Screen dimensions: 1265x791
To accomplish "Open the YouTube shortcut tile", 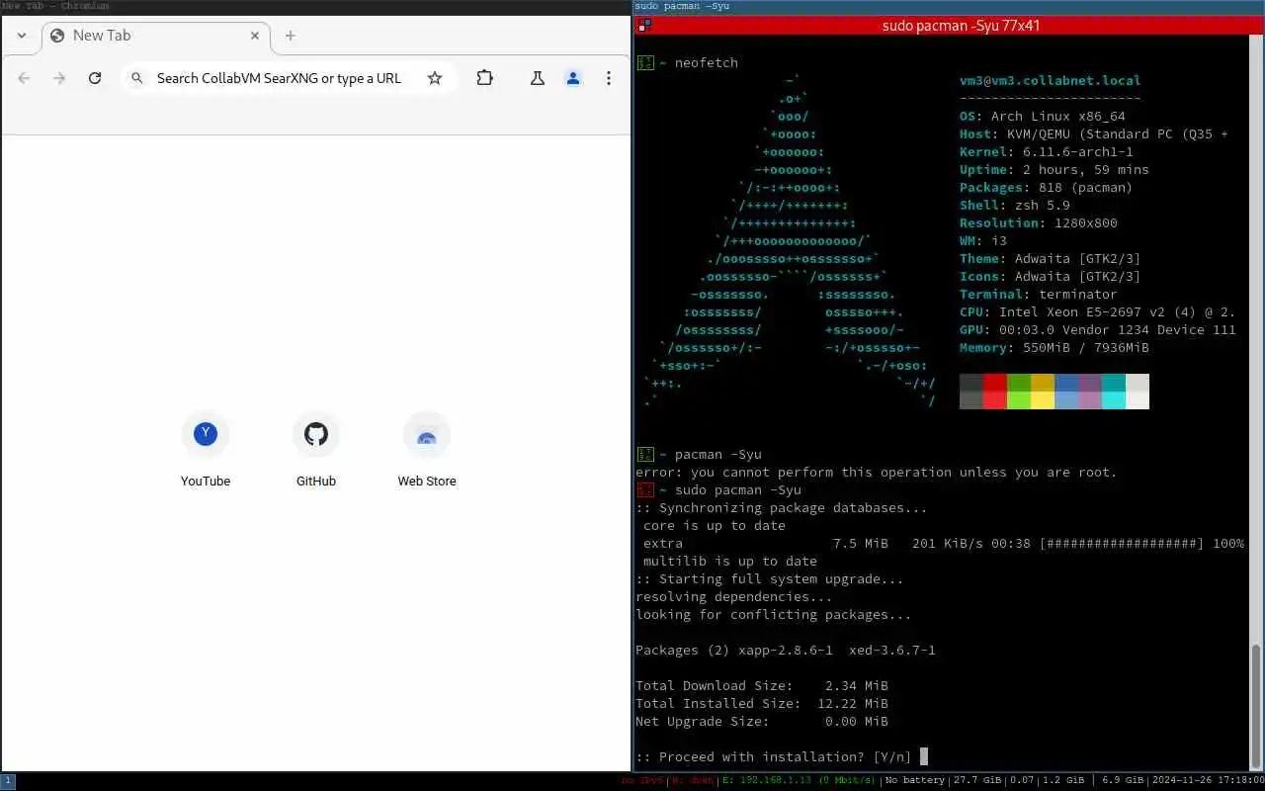I will coord(206,450).
